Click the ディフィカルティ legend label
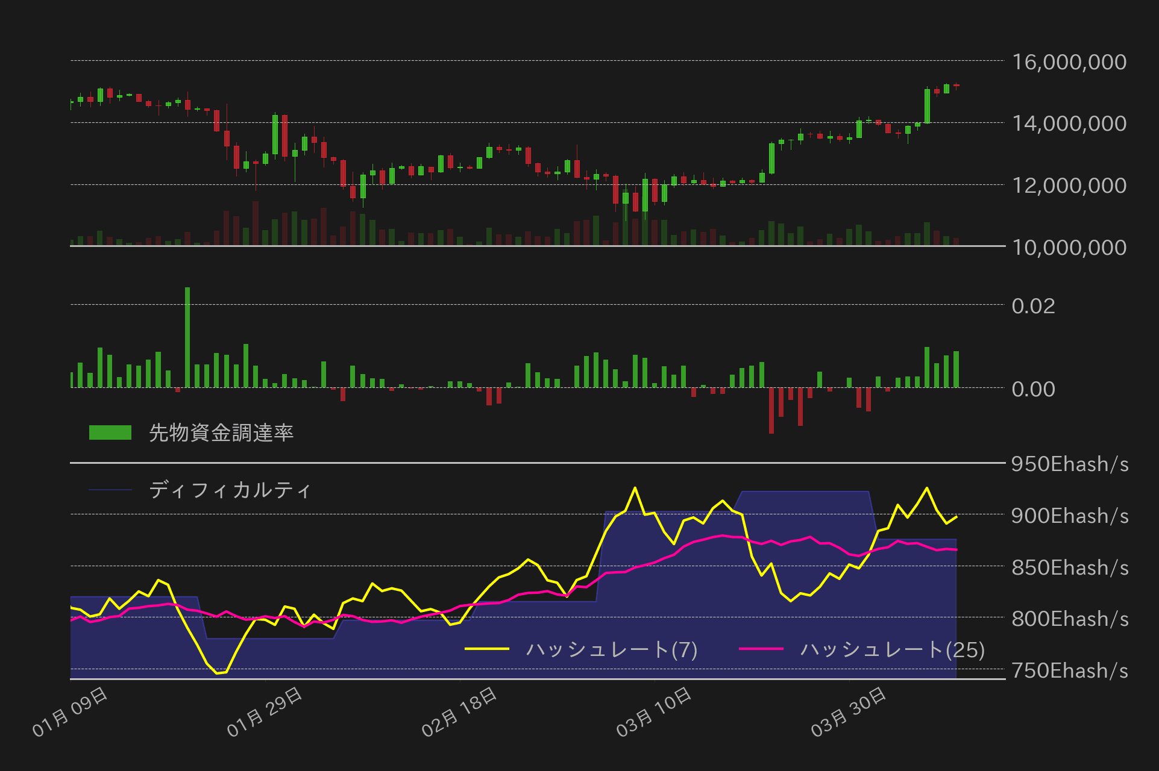Image resolution: width=1159 pixels, height=771 pixels. [230, 490]
